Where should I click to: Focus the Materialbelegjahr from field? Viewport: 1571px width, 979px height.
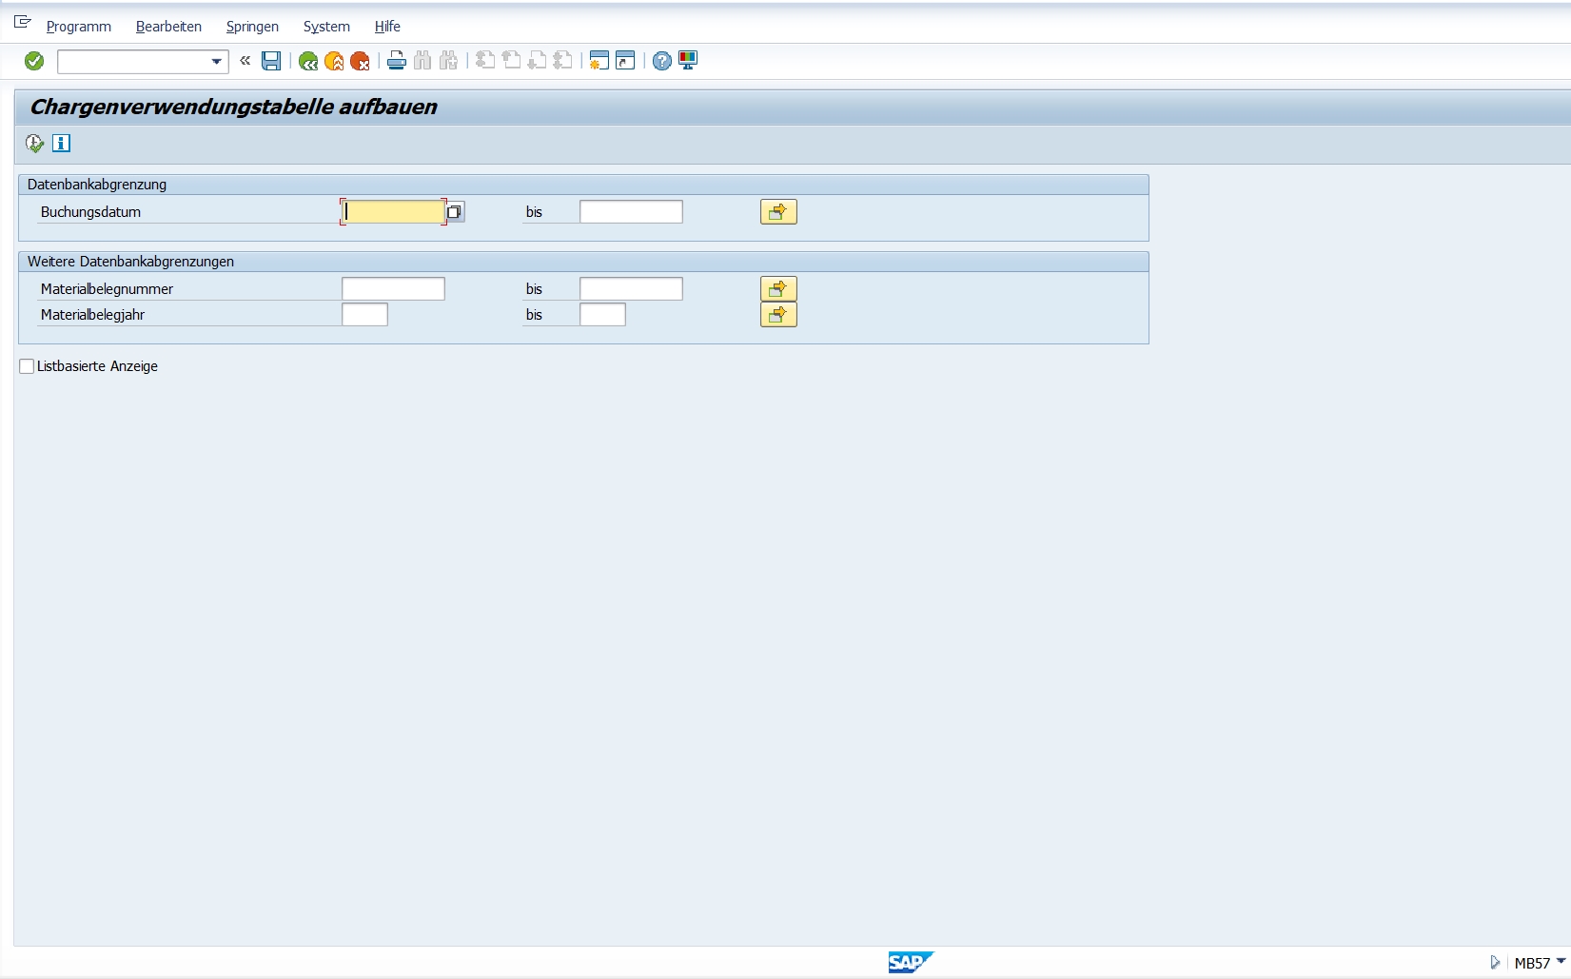point(364,315)
